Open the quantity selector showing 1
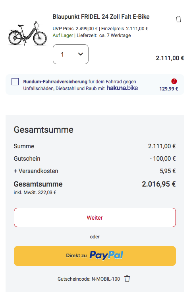This screenshot has height=299, width=193. (x=71, y=54)
